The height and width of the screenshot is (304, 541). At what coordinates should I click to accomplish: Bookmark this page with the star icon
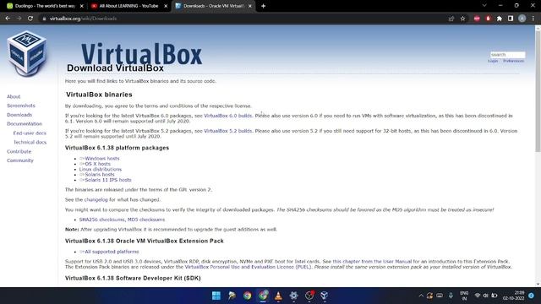(462, 19)
